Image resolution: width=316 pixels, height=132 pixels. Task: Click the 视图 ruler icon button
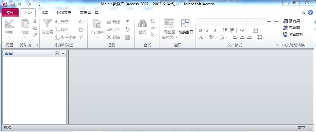tap(9, 24)
